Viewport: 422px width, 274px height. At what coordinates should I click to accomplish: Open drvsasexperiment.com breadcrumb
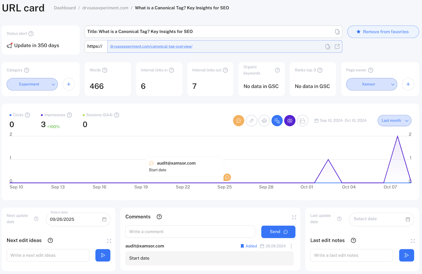105,8
